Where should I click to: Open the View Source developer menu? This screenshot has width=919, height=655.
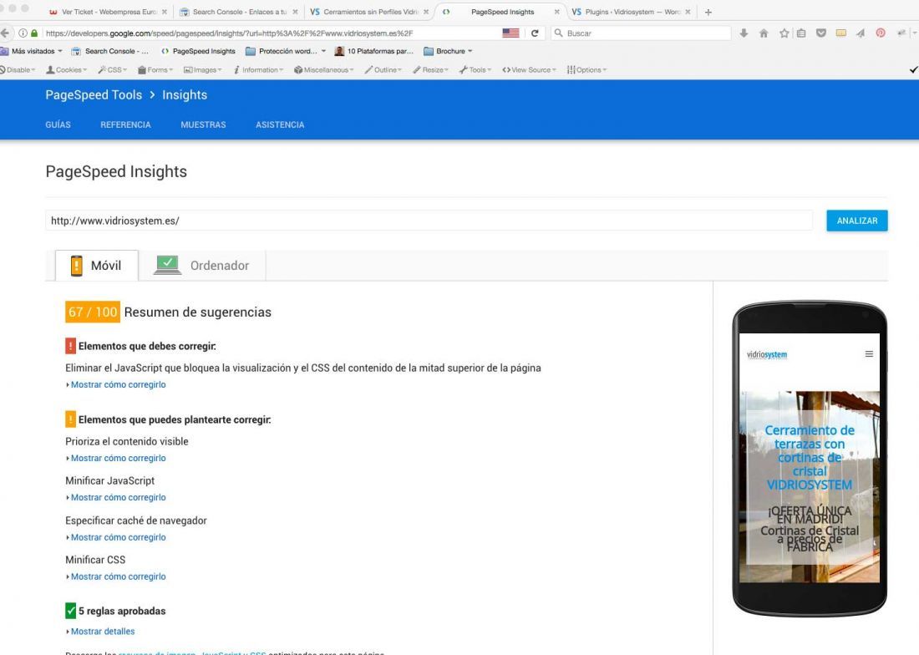coord(529,69)
